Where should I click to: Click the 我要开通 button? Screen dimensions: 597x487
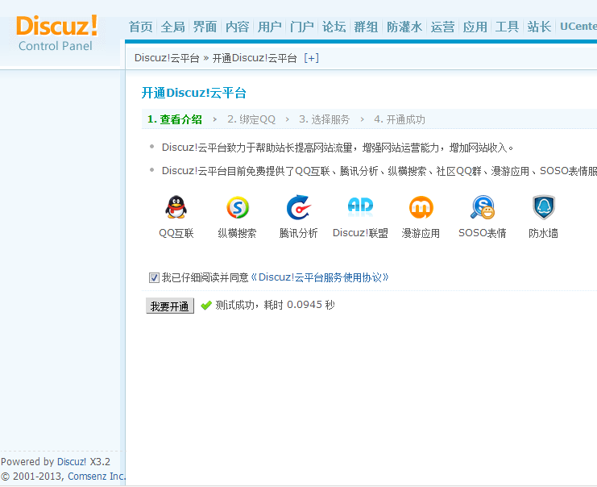(x=170, y=306)
